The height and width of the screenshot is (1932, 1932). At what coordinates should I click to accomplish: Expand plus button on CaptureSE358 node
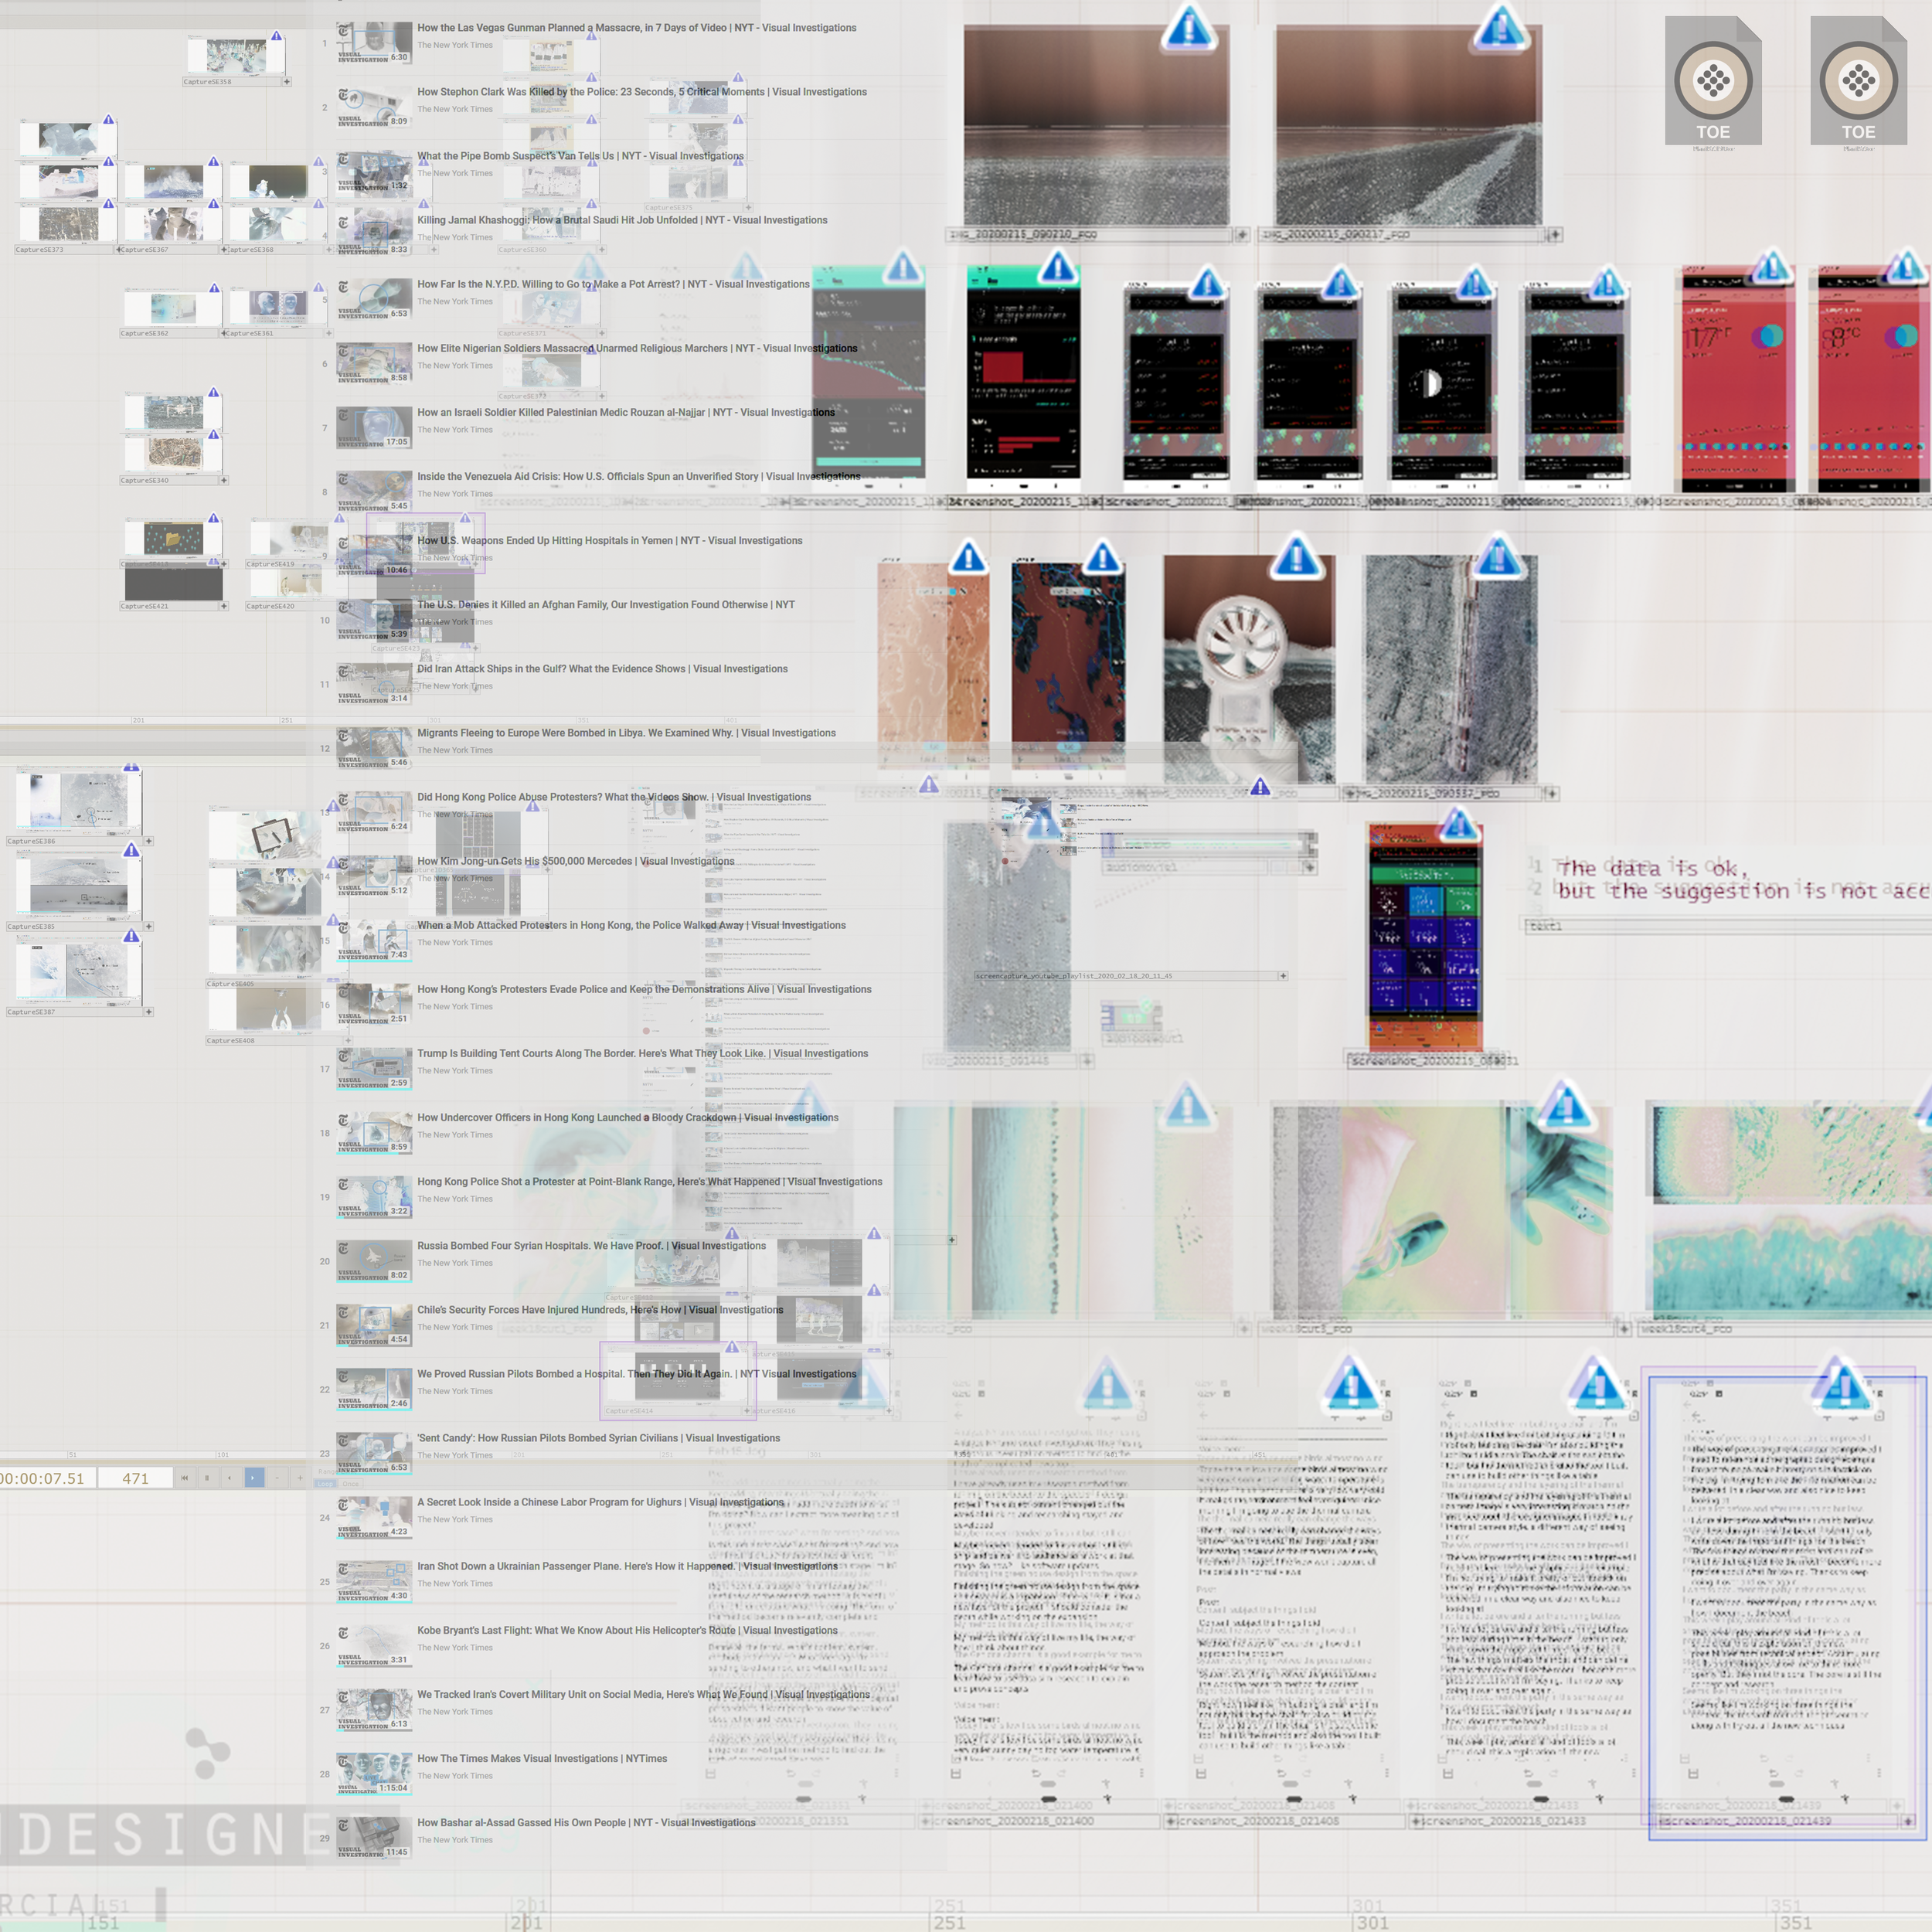click(x=286, y=82)
